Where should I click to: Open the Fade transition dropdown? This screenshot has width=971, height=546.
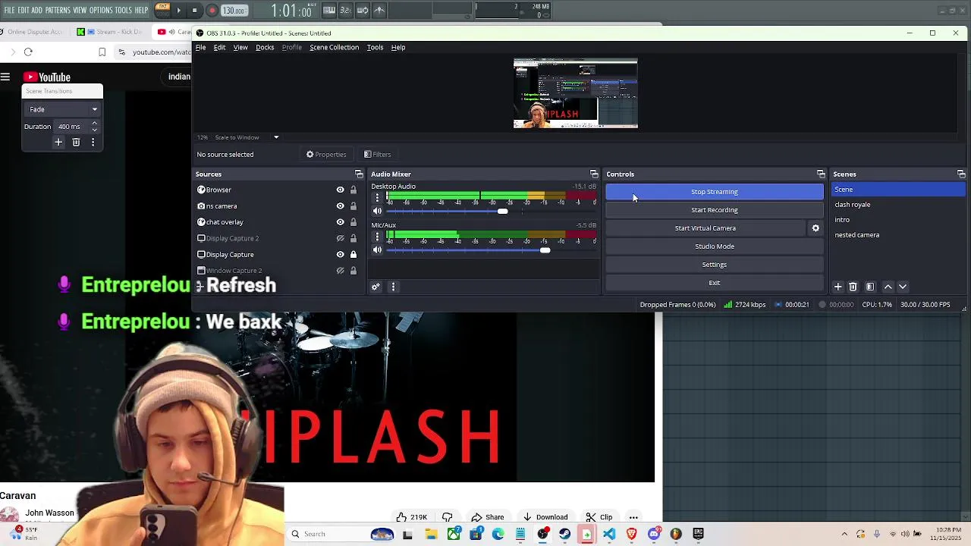tap(62, 109)
